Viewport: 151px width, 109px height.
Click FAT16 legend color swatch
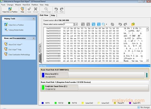point(69,103)
